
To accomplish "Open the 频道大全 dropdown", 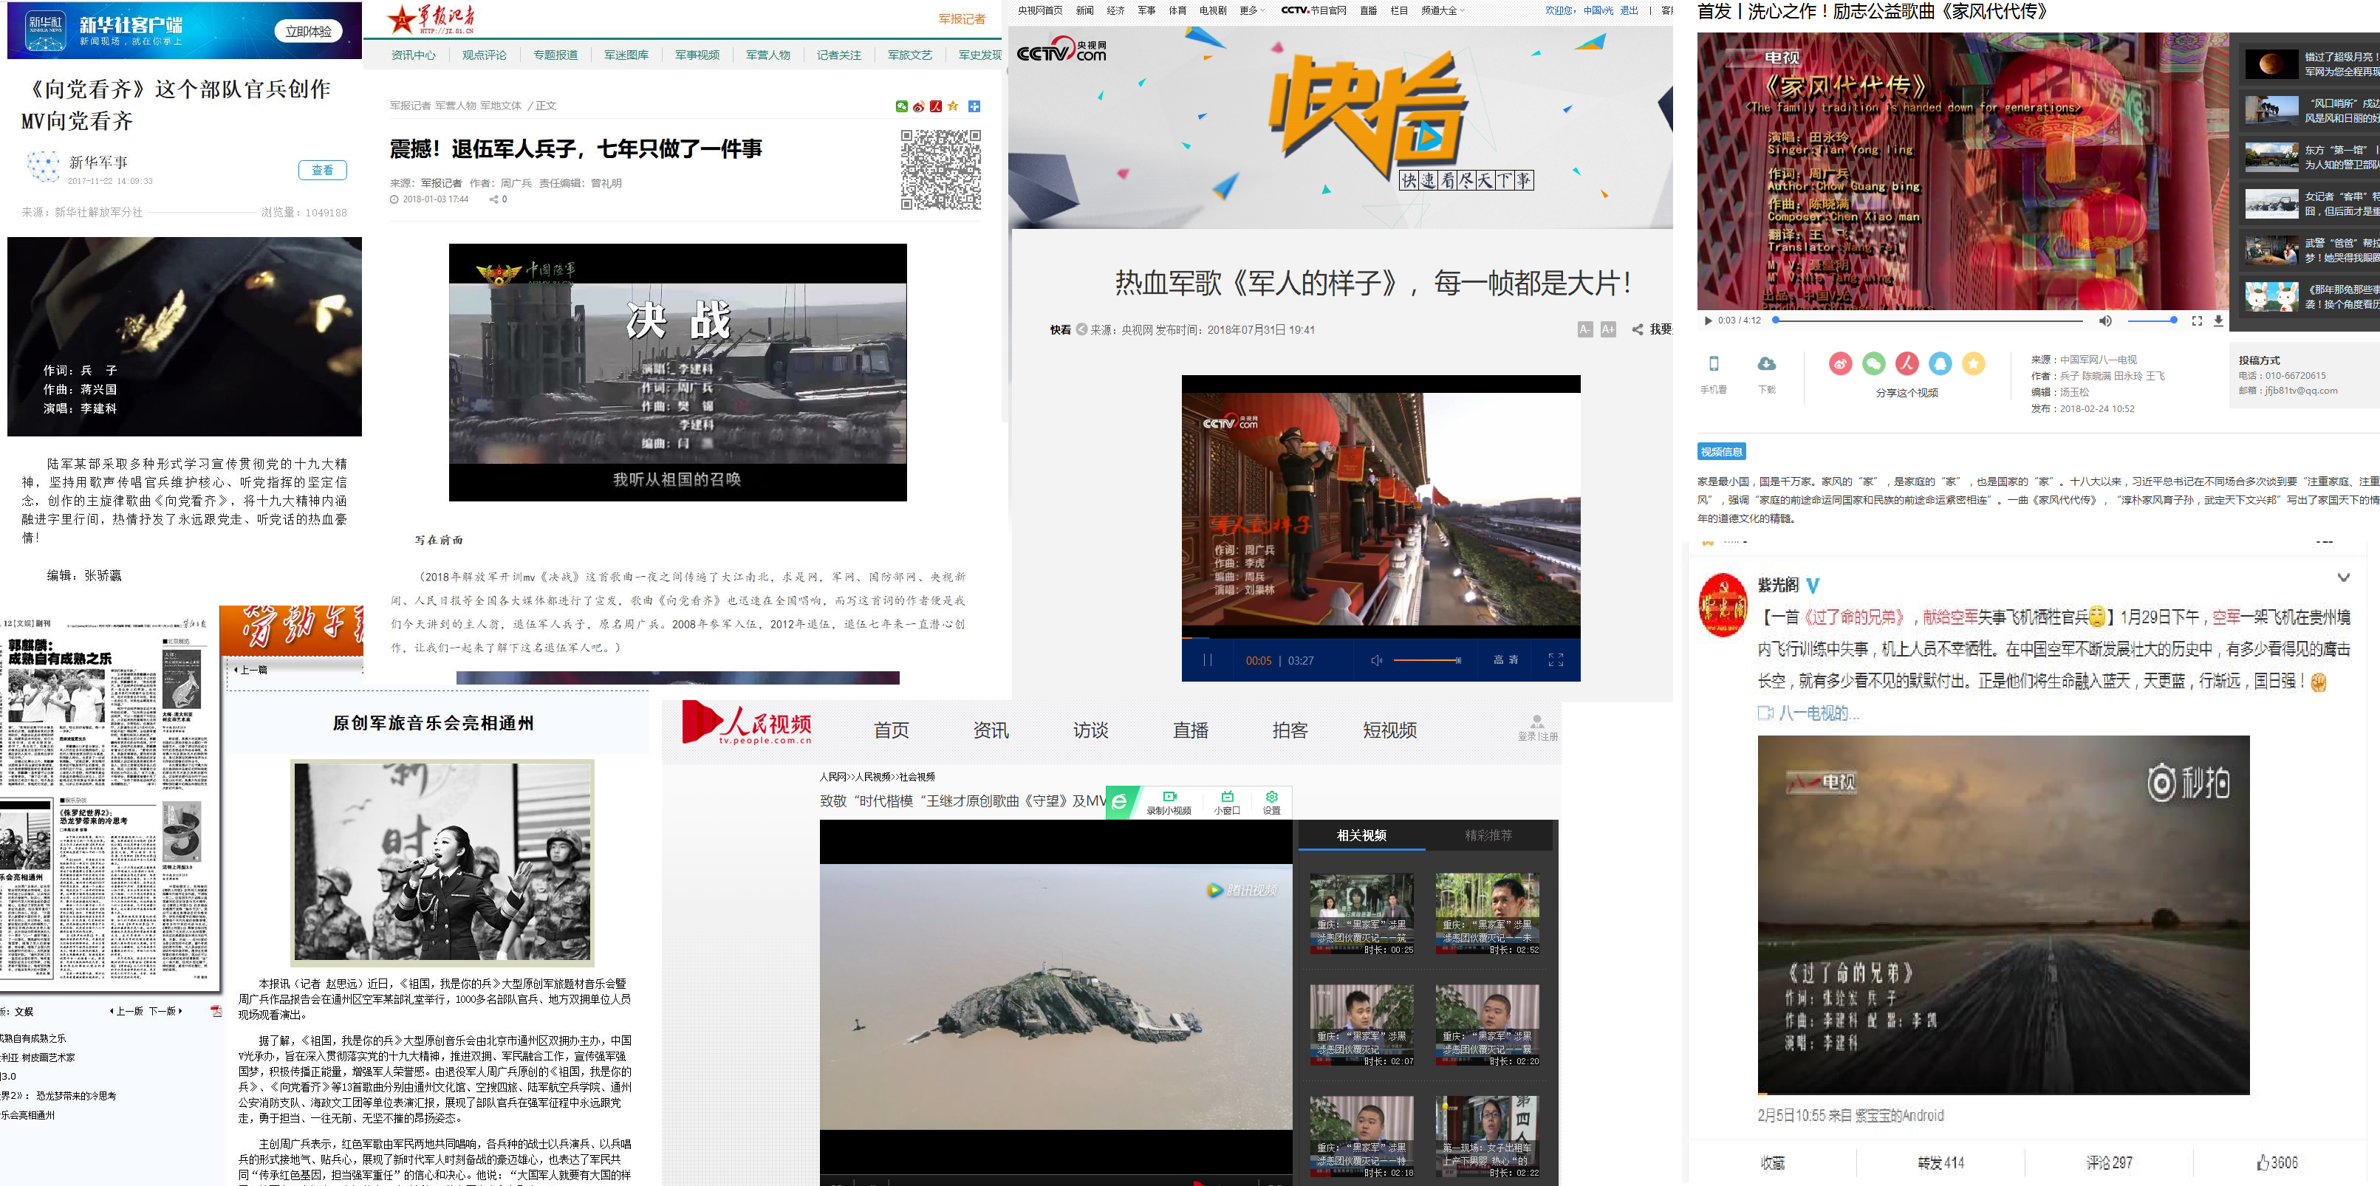I will click(x=1442, y=10).
